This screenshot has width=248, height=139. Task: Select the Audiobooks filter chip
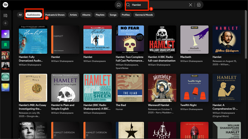click(x=33, y=15)
